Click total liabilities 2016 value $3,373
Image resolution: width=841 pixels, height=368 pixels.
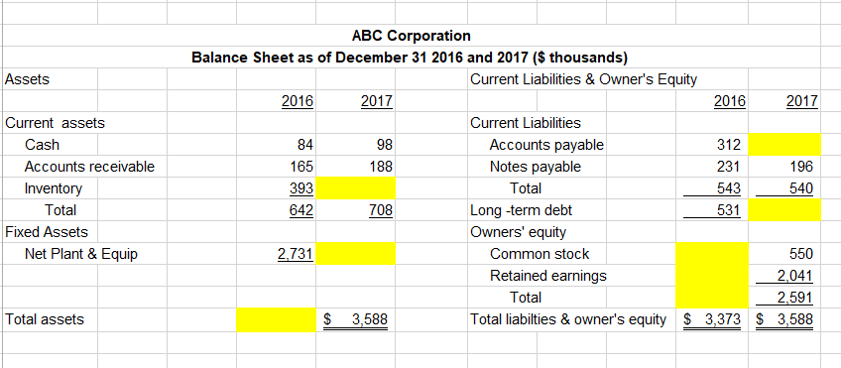tap(713, 319)
